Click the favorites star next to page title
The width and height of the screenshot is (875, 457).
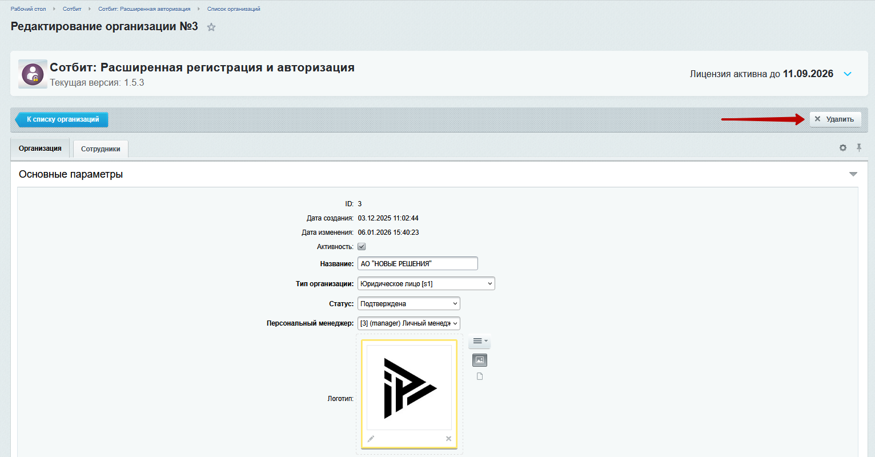tap(211, 27)
